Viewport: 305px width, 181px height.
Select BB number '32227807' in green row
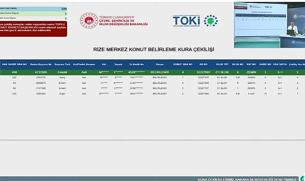(x=203, y=72)
